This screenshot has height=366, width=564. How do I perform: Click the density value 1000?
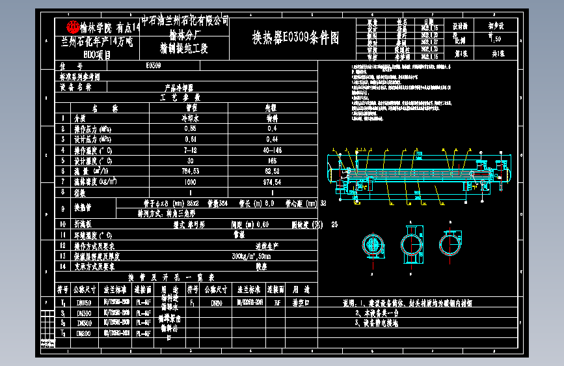pyautogui.click(x=191, y=182)
